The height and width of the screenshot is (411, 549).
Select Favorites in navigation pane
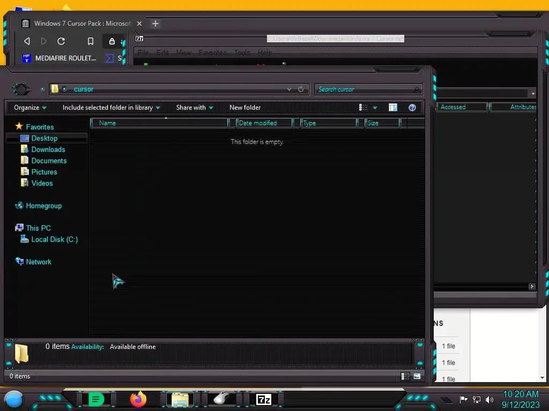click(x=35, y=127)
